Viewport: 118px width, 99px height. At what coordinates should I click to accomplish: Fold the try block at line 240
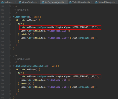[x=10, y=24]
